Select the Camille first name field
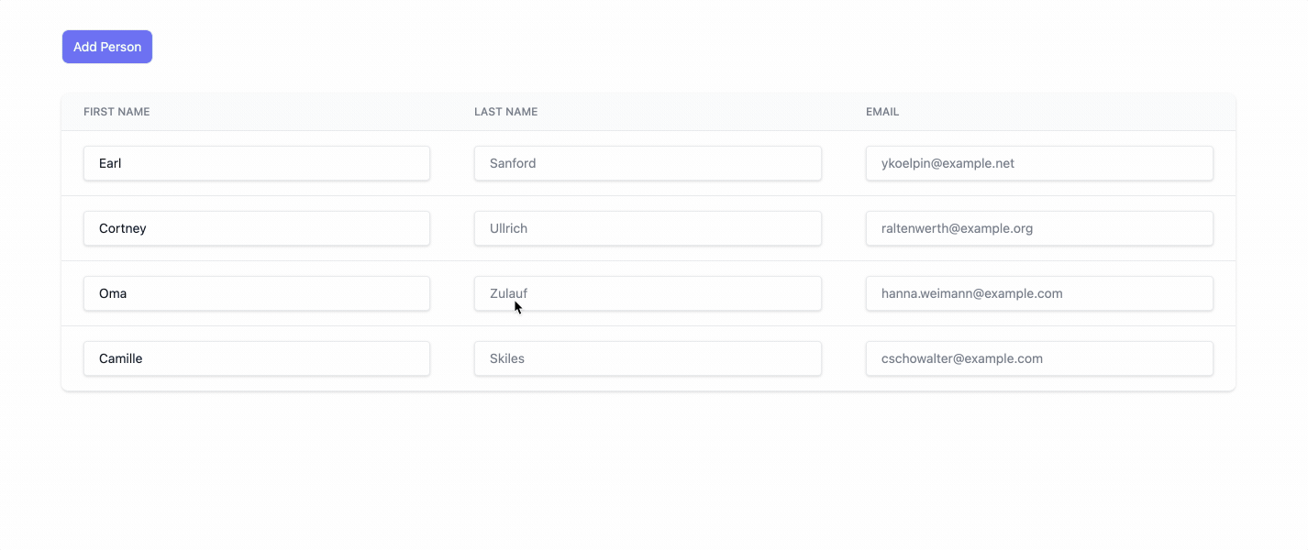Viewport: 1308px width, 550px height. [x=257, y=358]
